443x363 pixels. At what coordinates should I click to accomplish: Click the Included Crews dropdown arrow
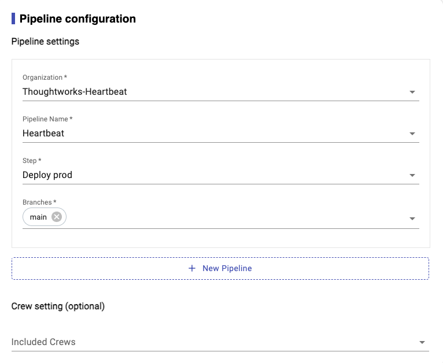422,342
